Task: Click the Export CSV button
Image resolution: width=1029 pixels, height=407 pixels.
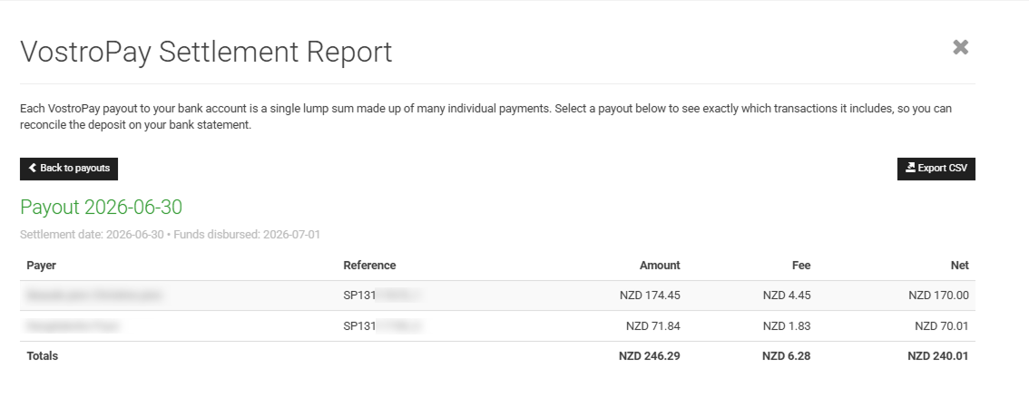Action: 936,169
